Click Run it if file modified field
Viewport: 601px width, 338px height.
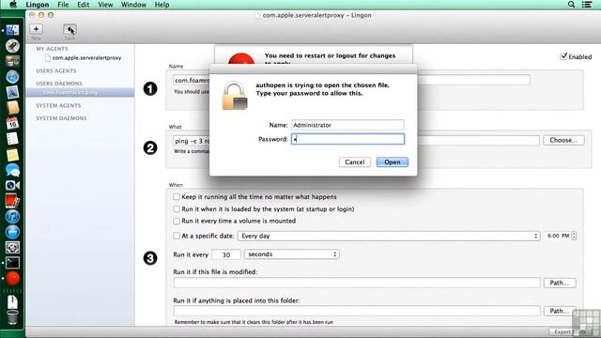pos(357,283)
